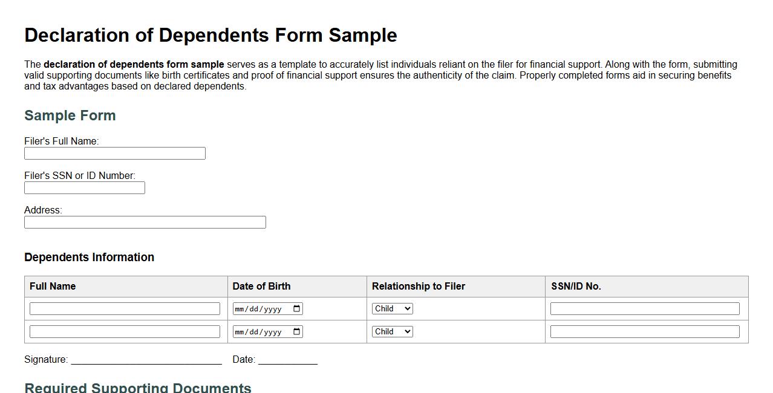Viewport: 773px width, 393px height.
Task: Click the second dependent's SSN/ID No. field
Action: (644, 331)
